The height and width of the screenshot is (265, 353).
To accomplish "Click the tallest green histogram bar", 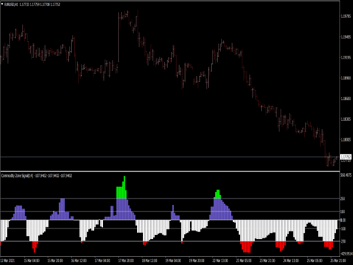I will (125, 187).
